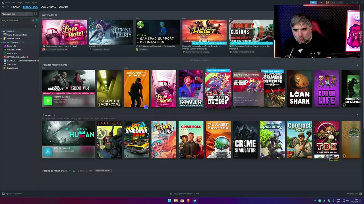
Task: Select GROUND BRANCH icon in sidebar
Action: 5,50
